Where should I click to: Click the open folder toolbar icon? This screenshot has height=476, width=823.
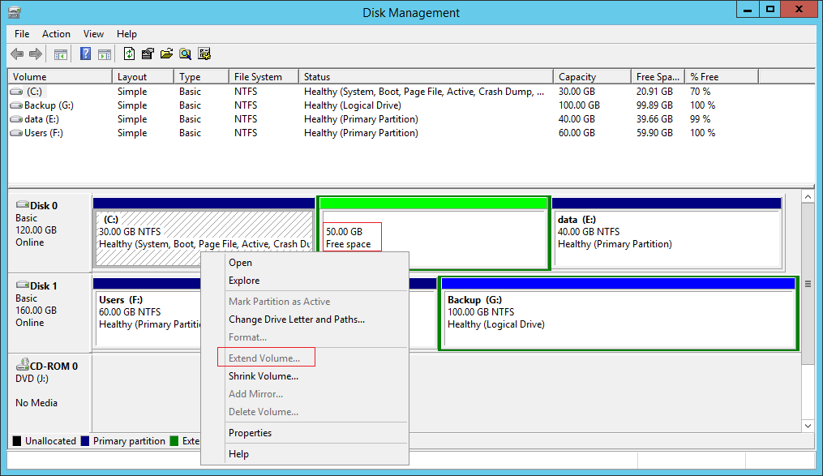pyautogui.click(x=166, y=54)
